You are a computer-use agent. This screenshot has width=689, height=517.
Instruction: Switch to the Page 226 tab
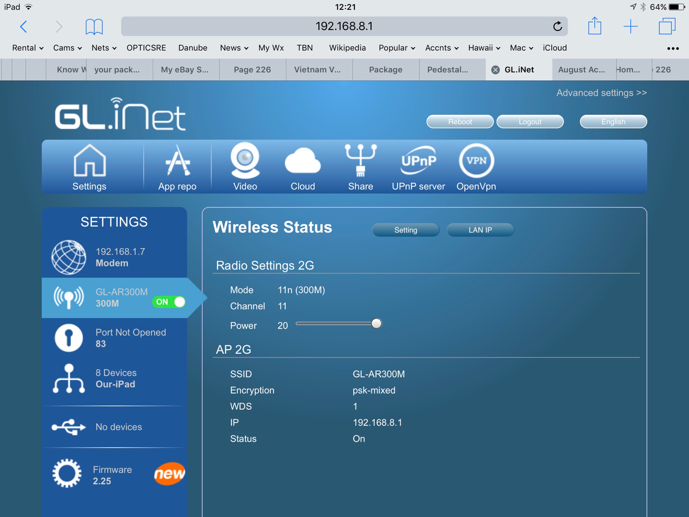point(252,70)
